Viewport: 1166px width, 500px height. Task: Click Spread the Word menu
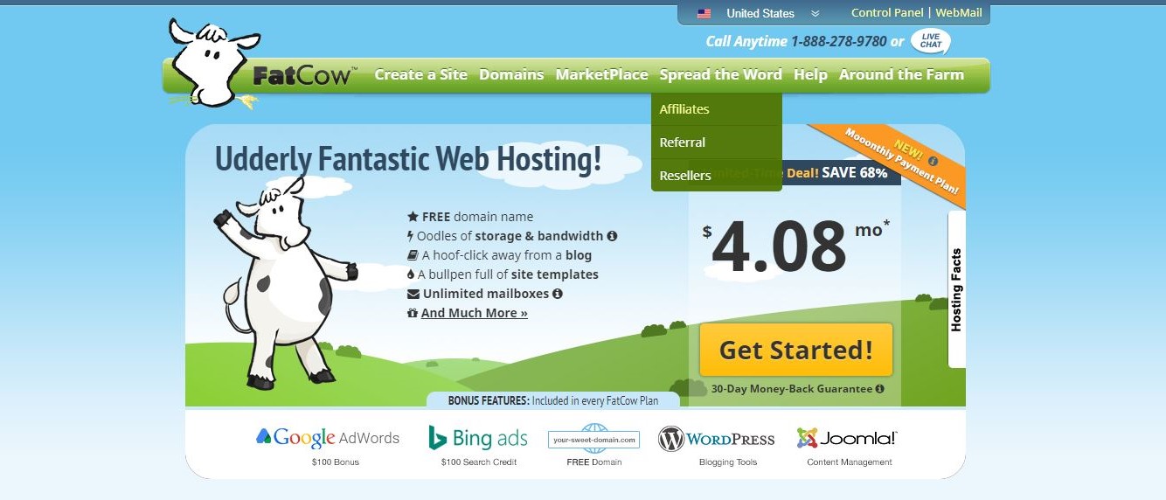[x=721, y=74]
